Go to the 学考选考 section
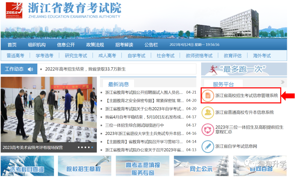This screenshot has width=296, height=177. (x=45, y=56)
